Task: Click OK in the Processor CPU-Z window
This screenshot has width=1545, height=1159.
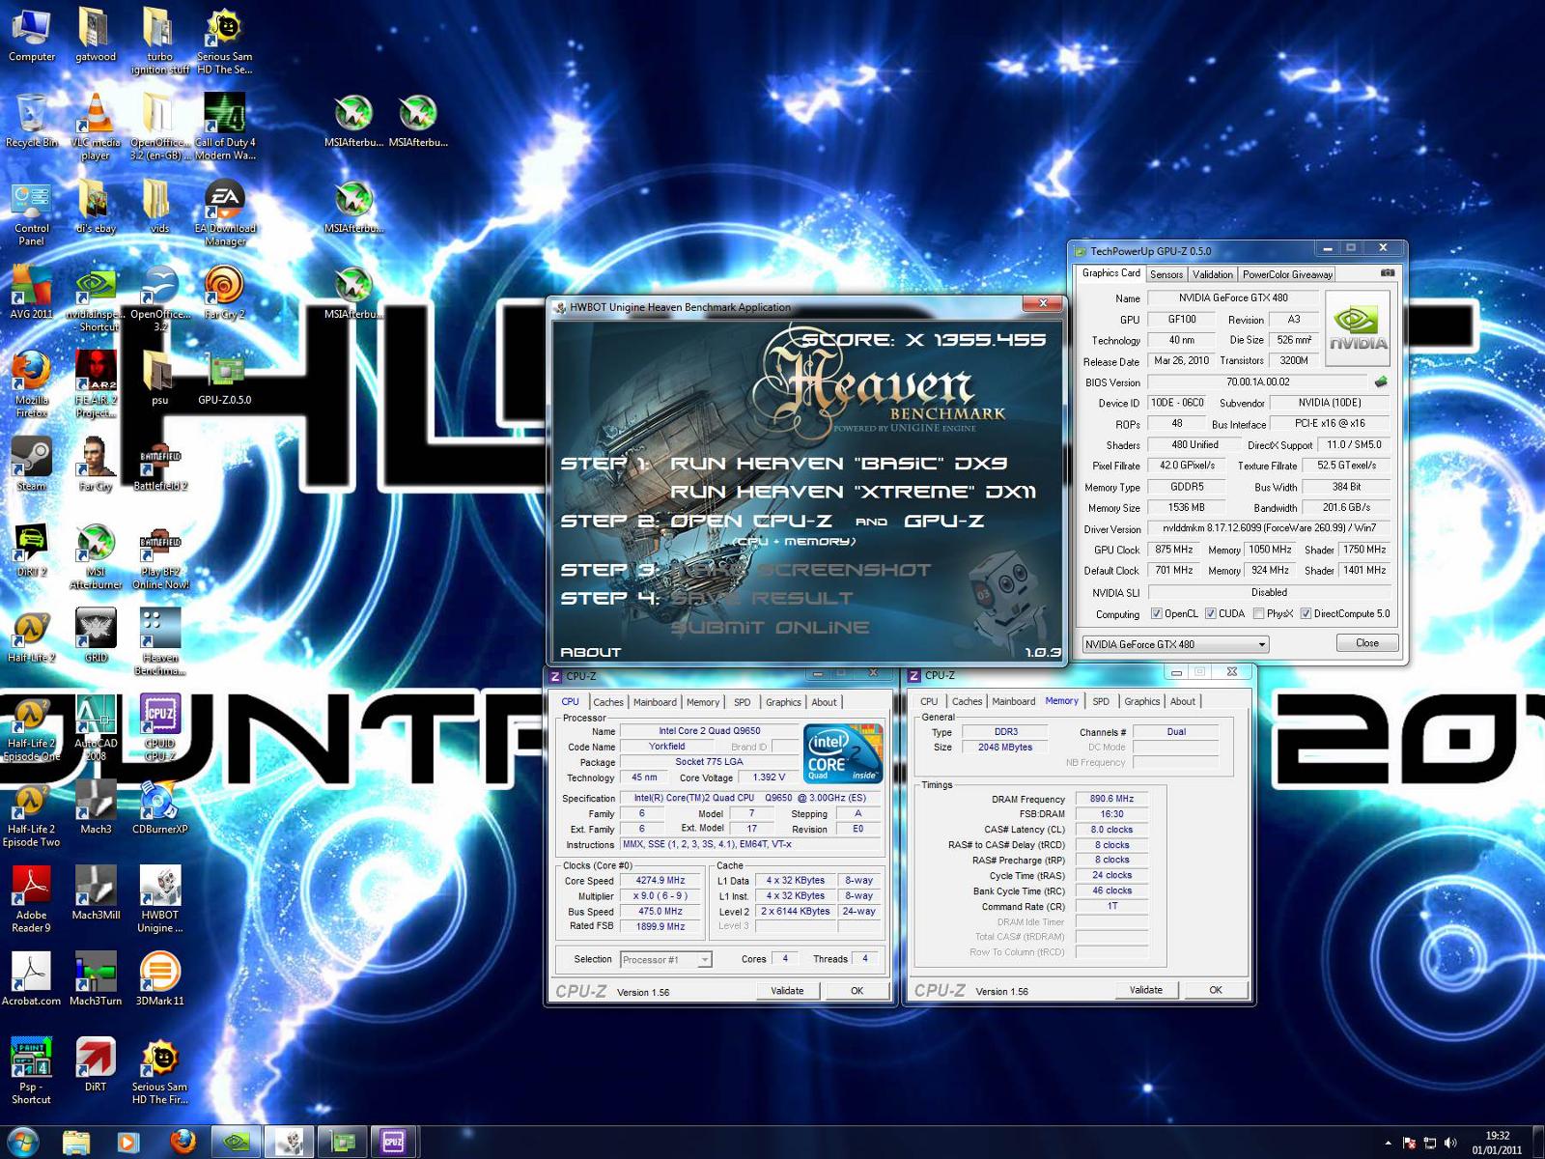Action: (x=857, y=991)
